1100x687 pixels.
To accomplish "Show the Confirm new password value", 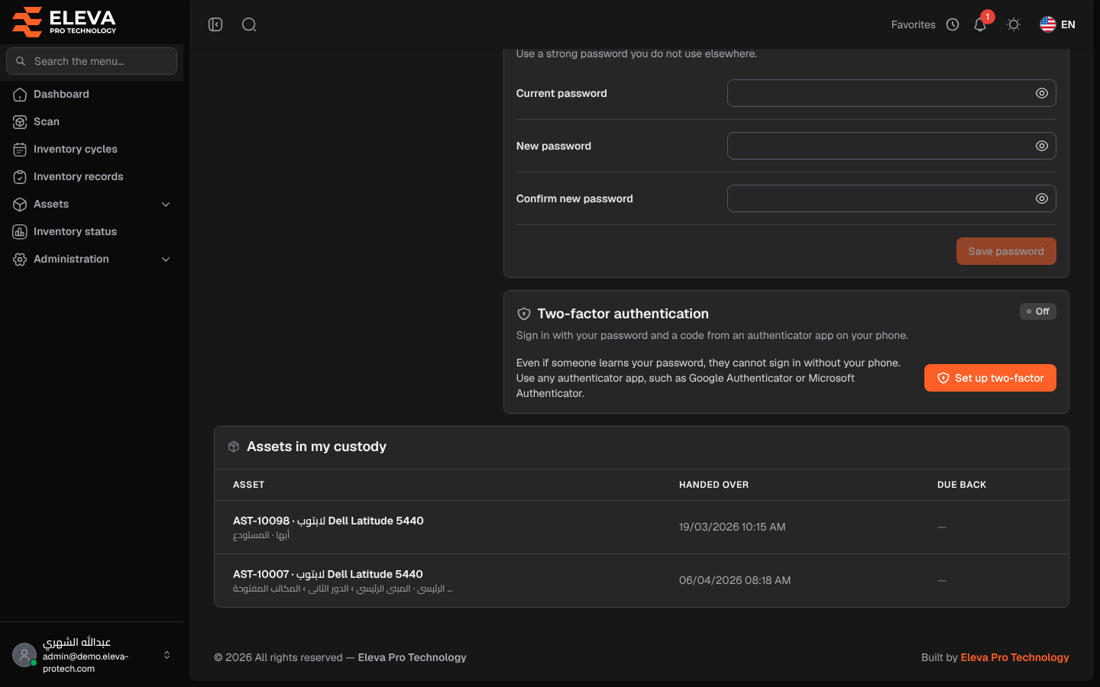I will [1041, 198].
